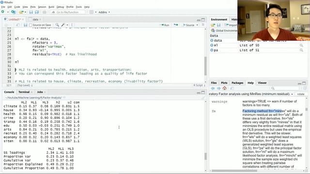Image resolution: width=310 pixels, height=174 pixels.
Task: Click the Create Project icon
Action: pos(13,12)
